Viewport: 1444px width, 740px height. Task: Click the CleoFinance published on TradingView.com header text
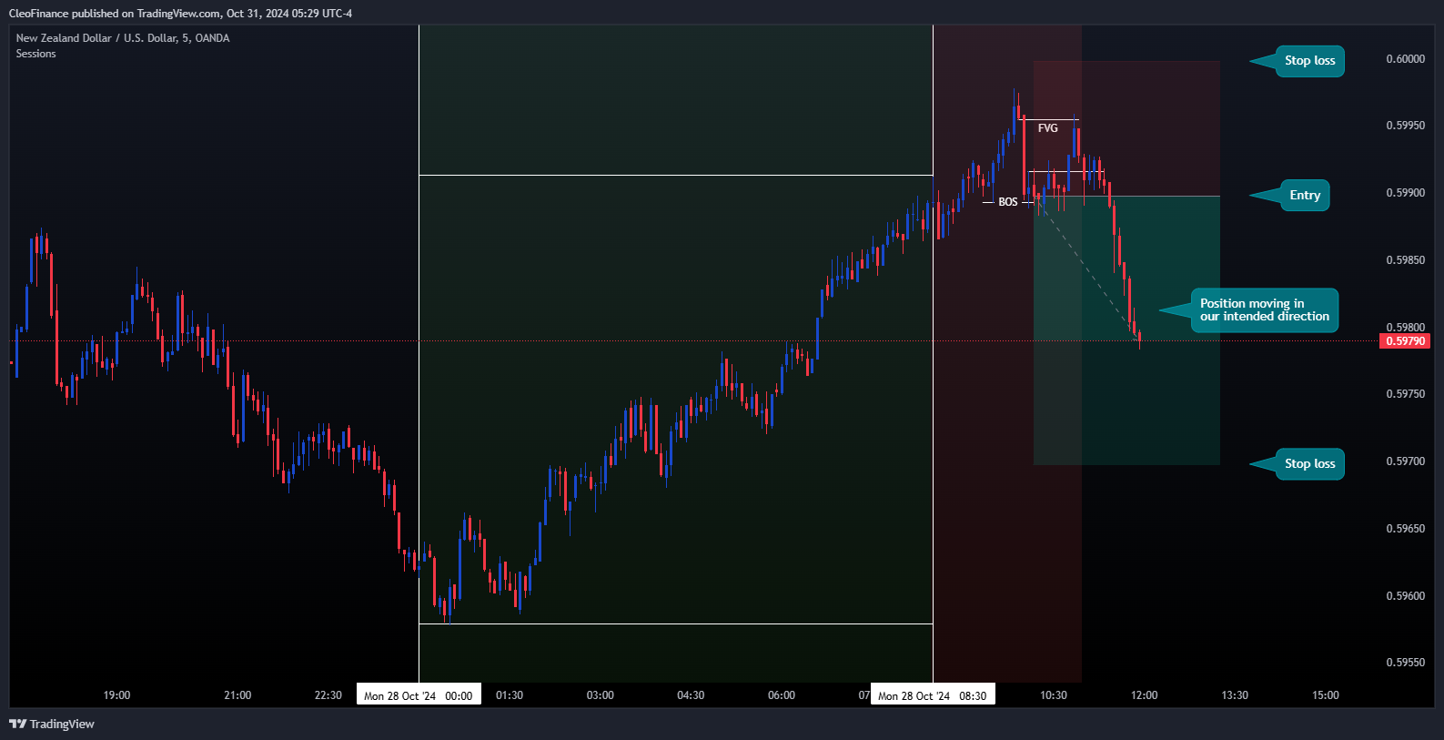tap(180, 13)
